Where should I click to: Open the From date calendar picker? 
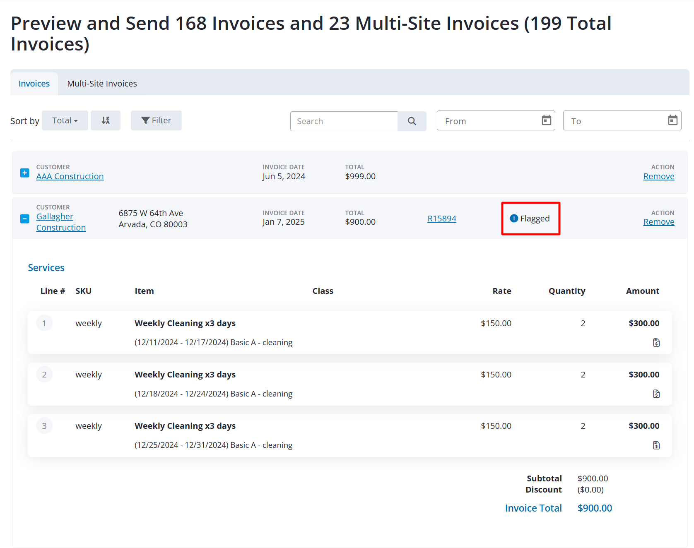[x=547, y=120]
